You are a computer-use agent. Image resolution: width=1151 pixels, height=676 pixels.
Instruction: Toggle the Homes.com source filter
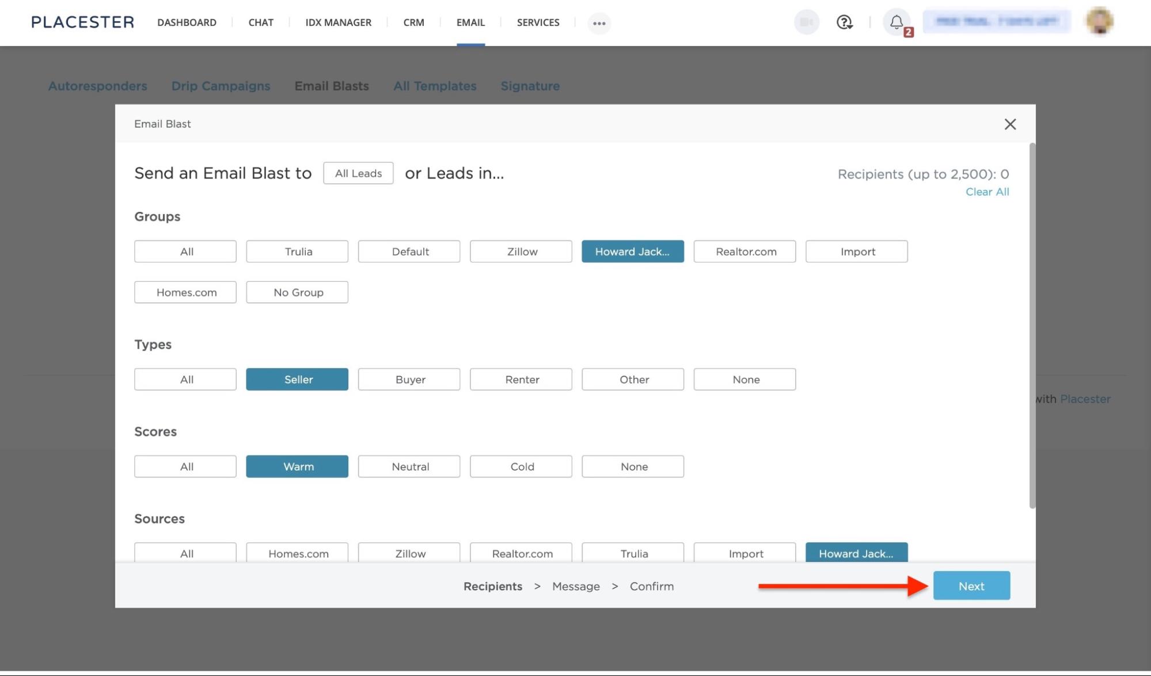click(x=297, y=553)
